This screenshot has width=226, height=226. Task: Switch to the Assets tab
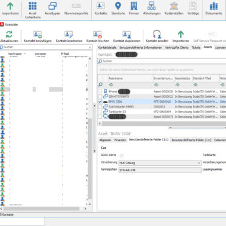pos(208,47)
